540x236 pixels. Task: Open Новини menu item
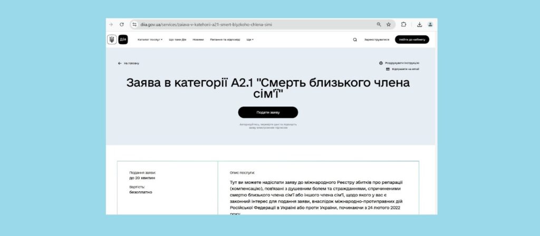point(198,40)
